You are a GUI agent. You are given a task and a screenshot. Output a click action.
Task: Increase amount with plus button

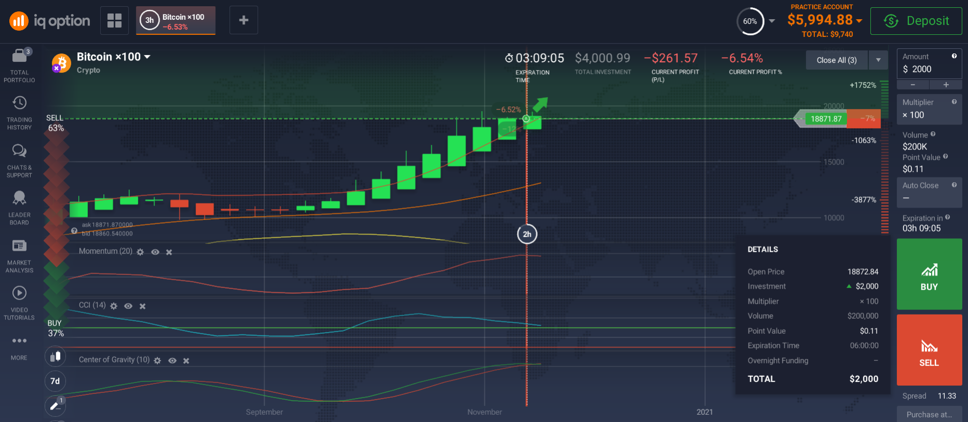pos(946,85)
